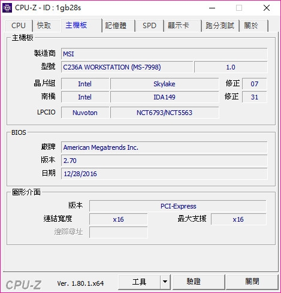
Task: Click the model revision value 1.0
Action: pyautogui.click(x=231, y=67)
